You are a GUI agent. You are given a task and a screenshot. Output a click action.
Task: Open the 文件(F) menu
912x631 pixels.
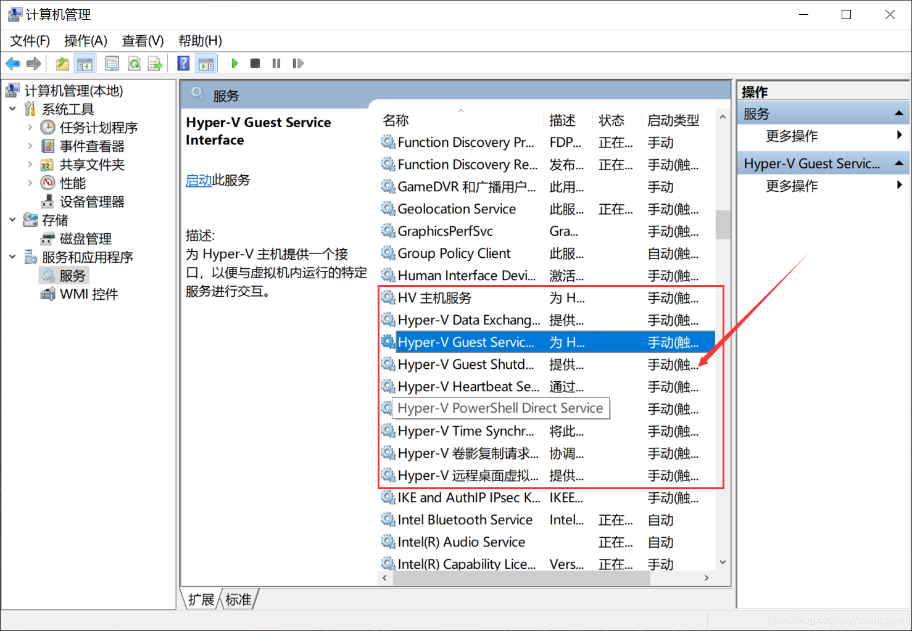point(30,41)
